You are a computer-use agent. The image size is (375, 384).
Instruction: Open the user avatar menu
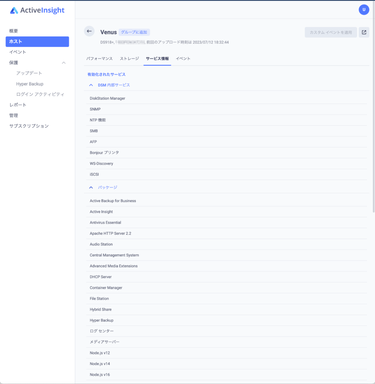tap(364, 10)
